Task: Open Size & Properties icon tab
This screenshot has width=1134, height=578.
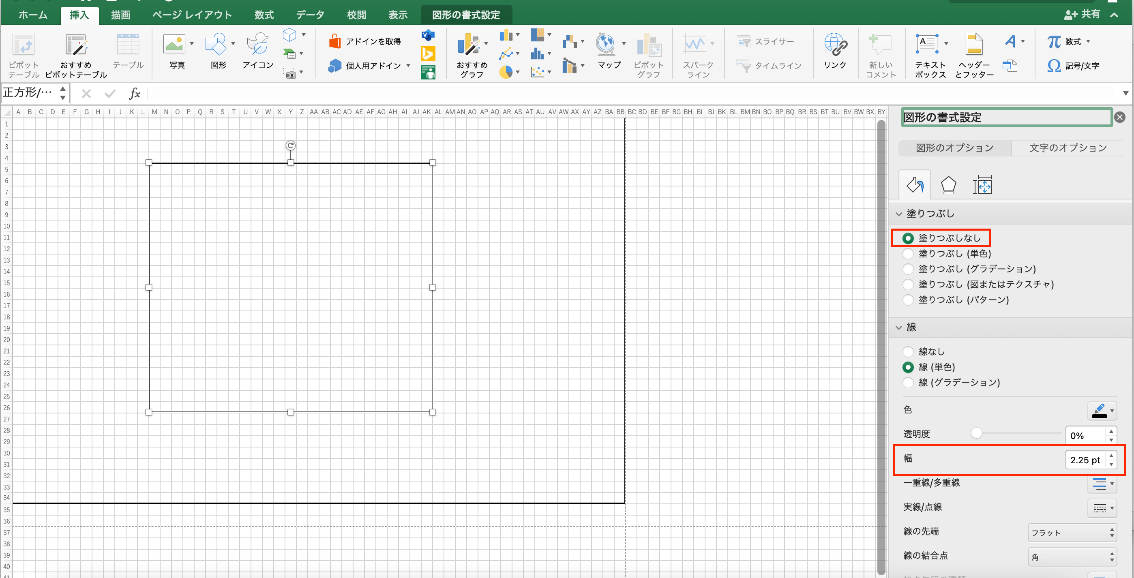Action: (982, 185)
